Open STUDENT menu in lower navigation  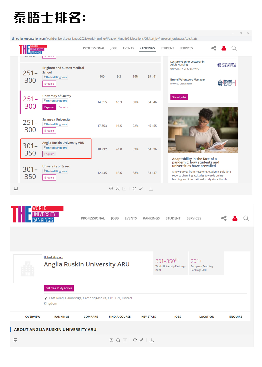[173, 218]
